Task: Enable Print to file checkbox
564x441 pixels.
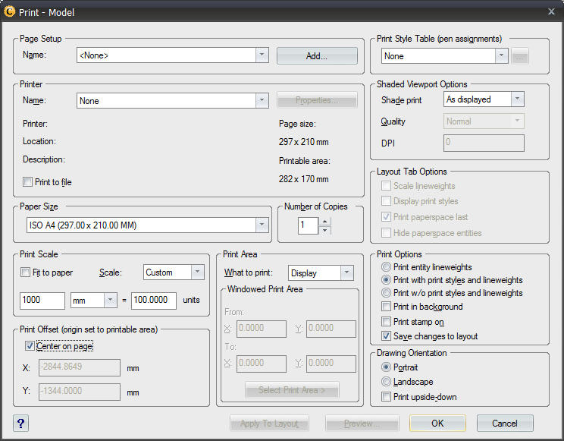Action: [27, 182]
